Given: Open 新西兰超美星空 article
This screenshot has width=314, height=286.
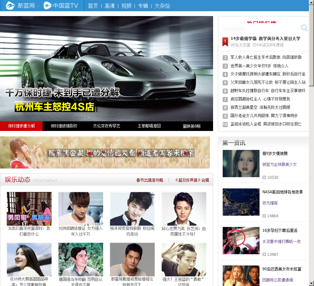Looking at the screenshot, I should pos(260,107).
